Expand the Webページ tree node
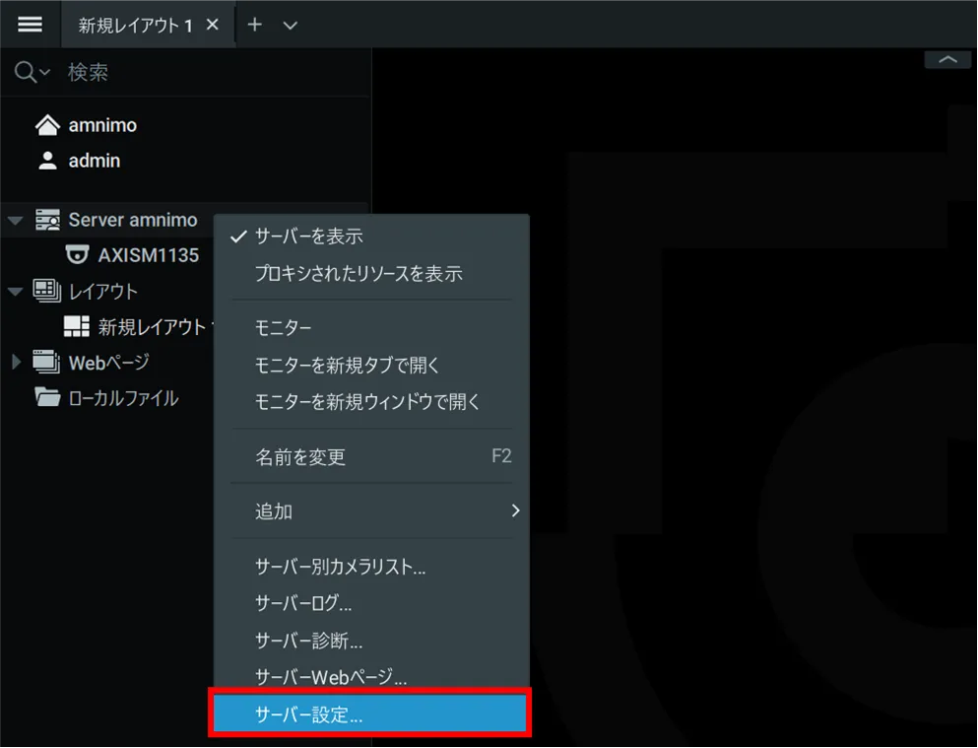Image resolution: width=978 pixels, height=748 pixels. click(x=15, y=362)
